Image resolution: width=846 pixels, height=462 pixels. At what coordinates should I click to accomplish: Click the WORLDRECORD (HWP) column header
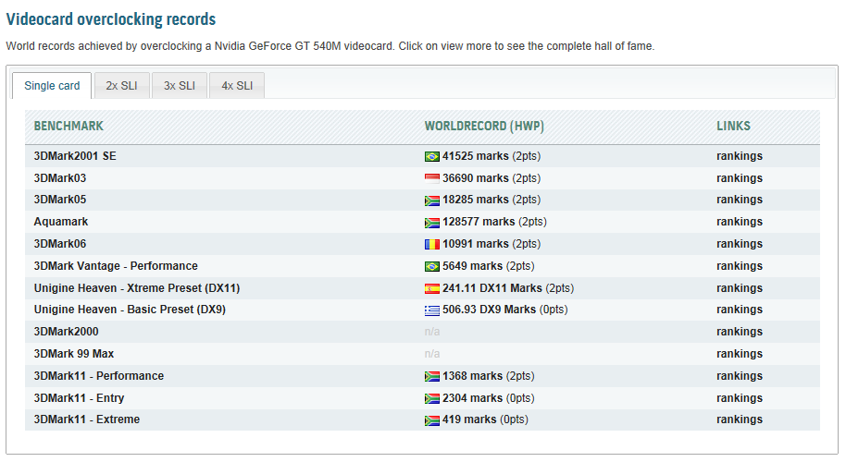[x=484, y=126]
